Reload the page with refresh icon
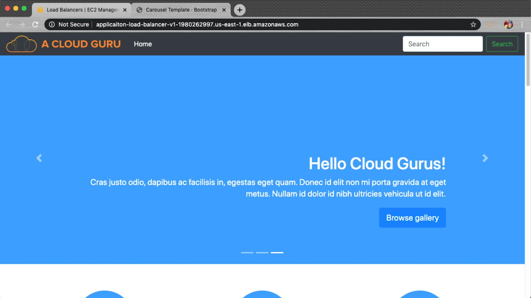The image size is (531, 298). click(x=35, y=25)
